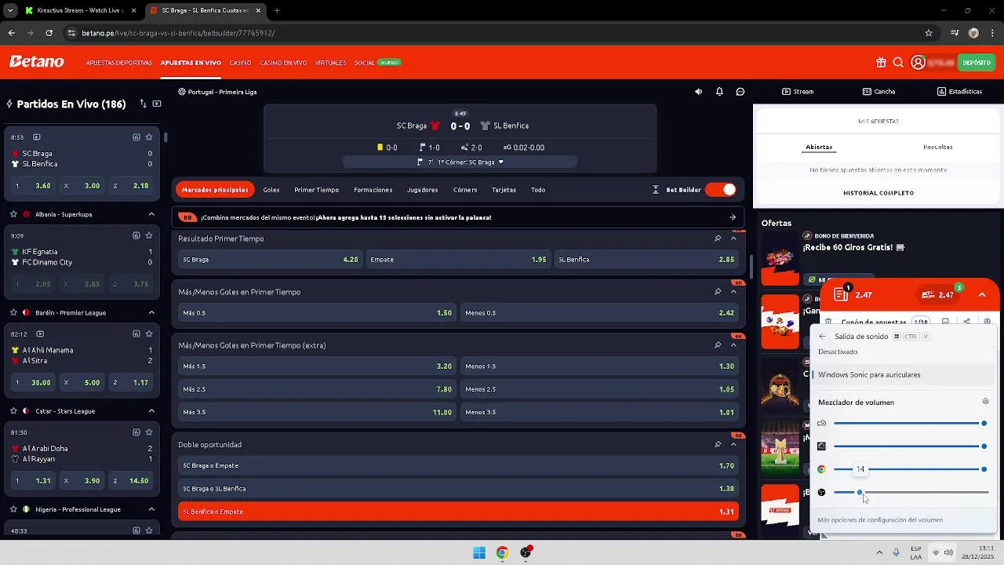Reload the page in Chrome
Screen dimensions: 1004x565
click(x=49, y=33)
